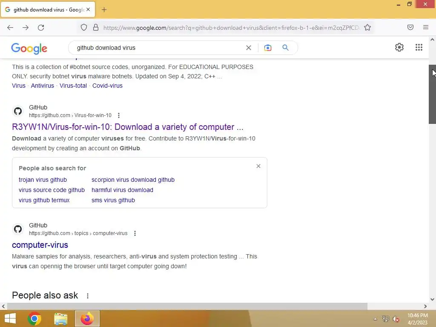
Task: Open File Explorer from the taskbar
Action: point(60,318)
